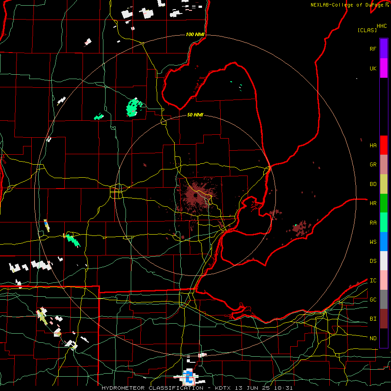Pick the light green RA legend swatch
391x391 pixels.
click(x=384, y=222)
